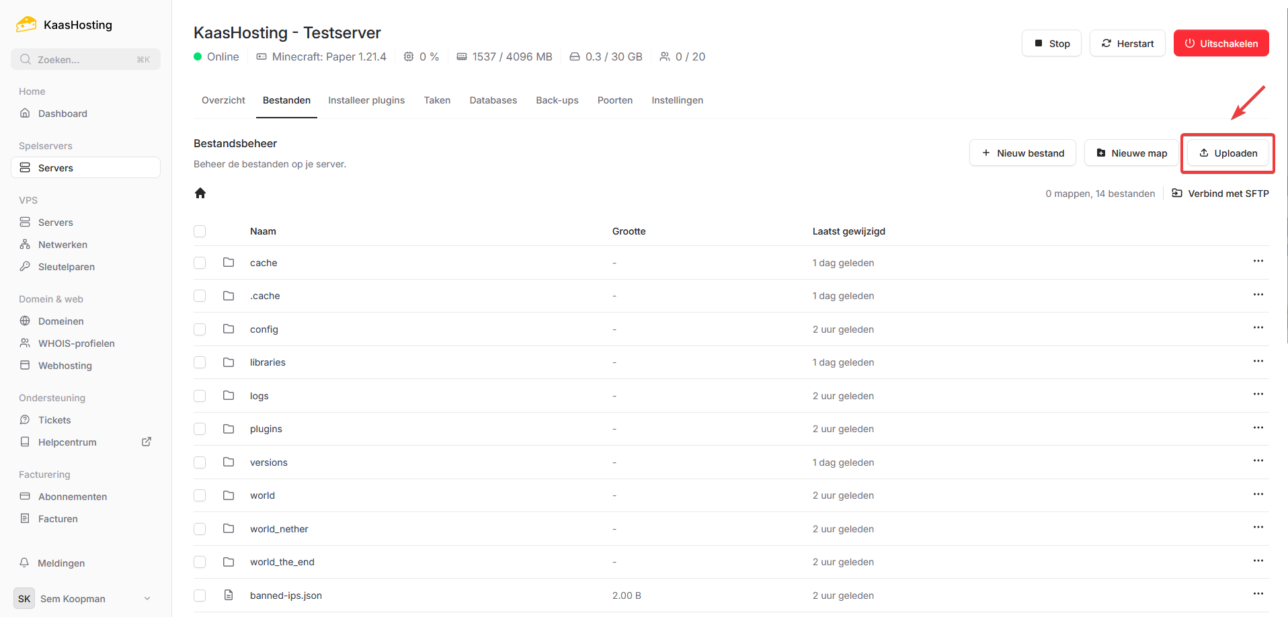Open the external Helpcentrum link icon
This screenshot has height=617, width=1288.
(147, 442)
